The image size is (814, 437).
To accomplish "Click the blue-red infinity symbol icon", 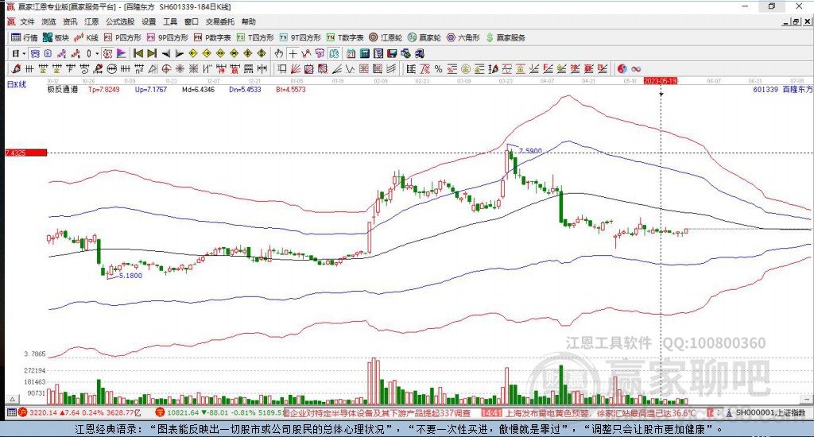I will tap(636, 68).
